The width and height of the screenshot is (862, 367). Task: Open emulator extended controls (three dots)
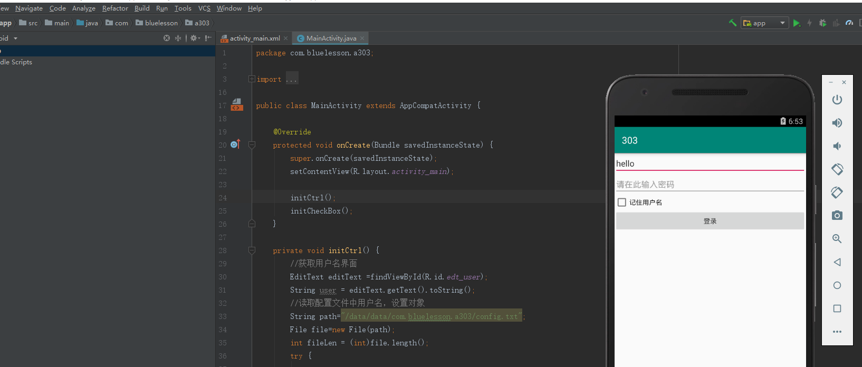pyautogui.click(x=837, y=332)
